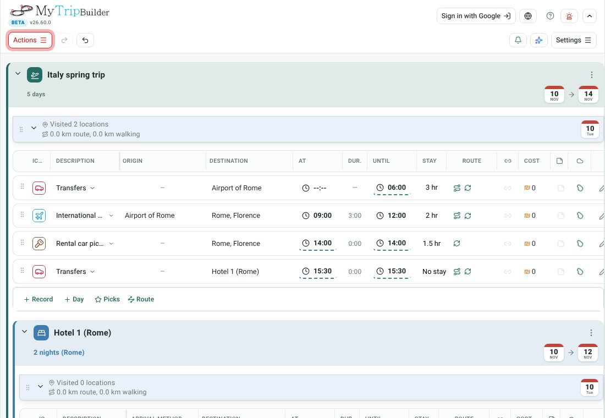This screenshot has width=605, height=418.
Task: Click the undo arrow button
Action: coord(85,40)
